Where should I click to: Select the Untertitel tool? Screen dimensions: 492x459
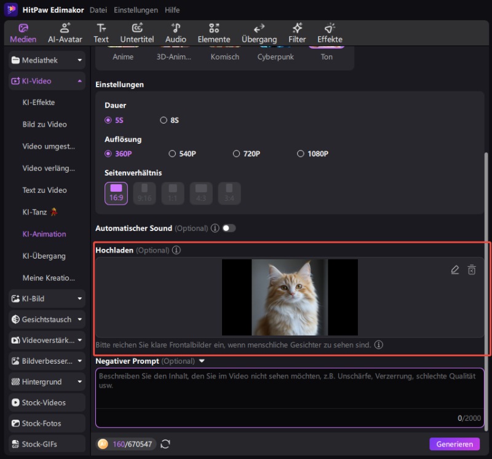point(137,32)
